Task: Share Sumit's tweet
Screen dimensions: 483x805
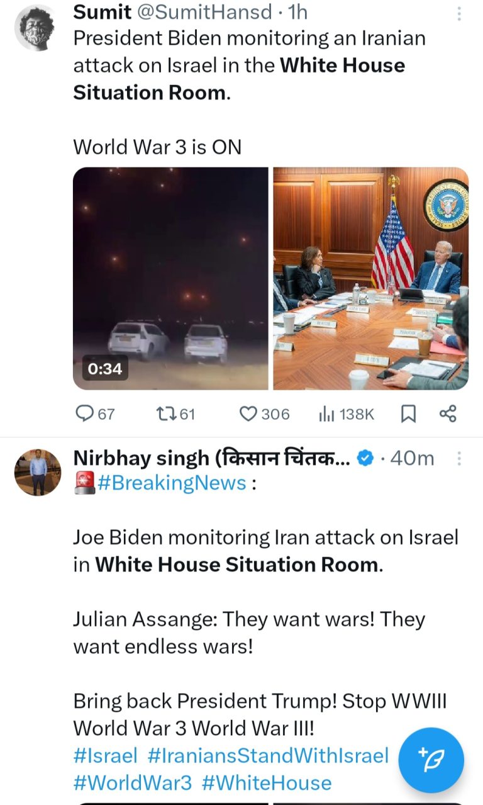Action: pyautogui.click(x=447, y=414)
